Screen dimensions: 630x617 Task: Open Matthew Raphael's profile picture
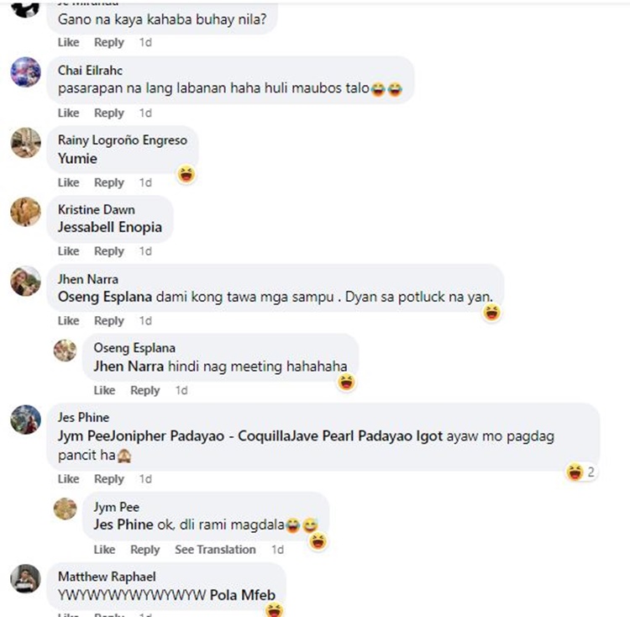[x=25, y=578]
